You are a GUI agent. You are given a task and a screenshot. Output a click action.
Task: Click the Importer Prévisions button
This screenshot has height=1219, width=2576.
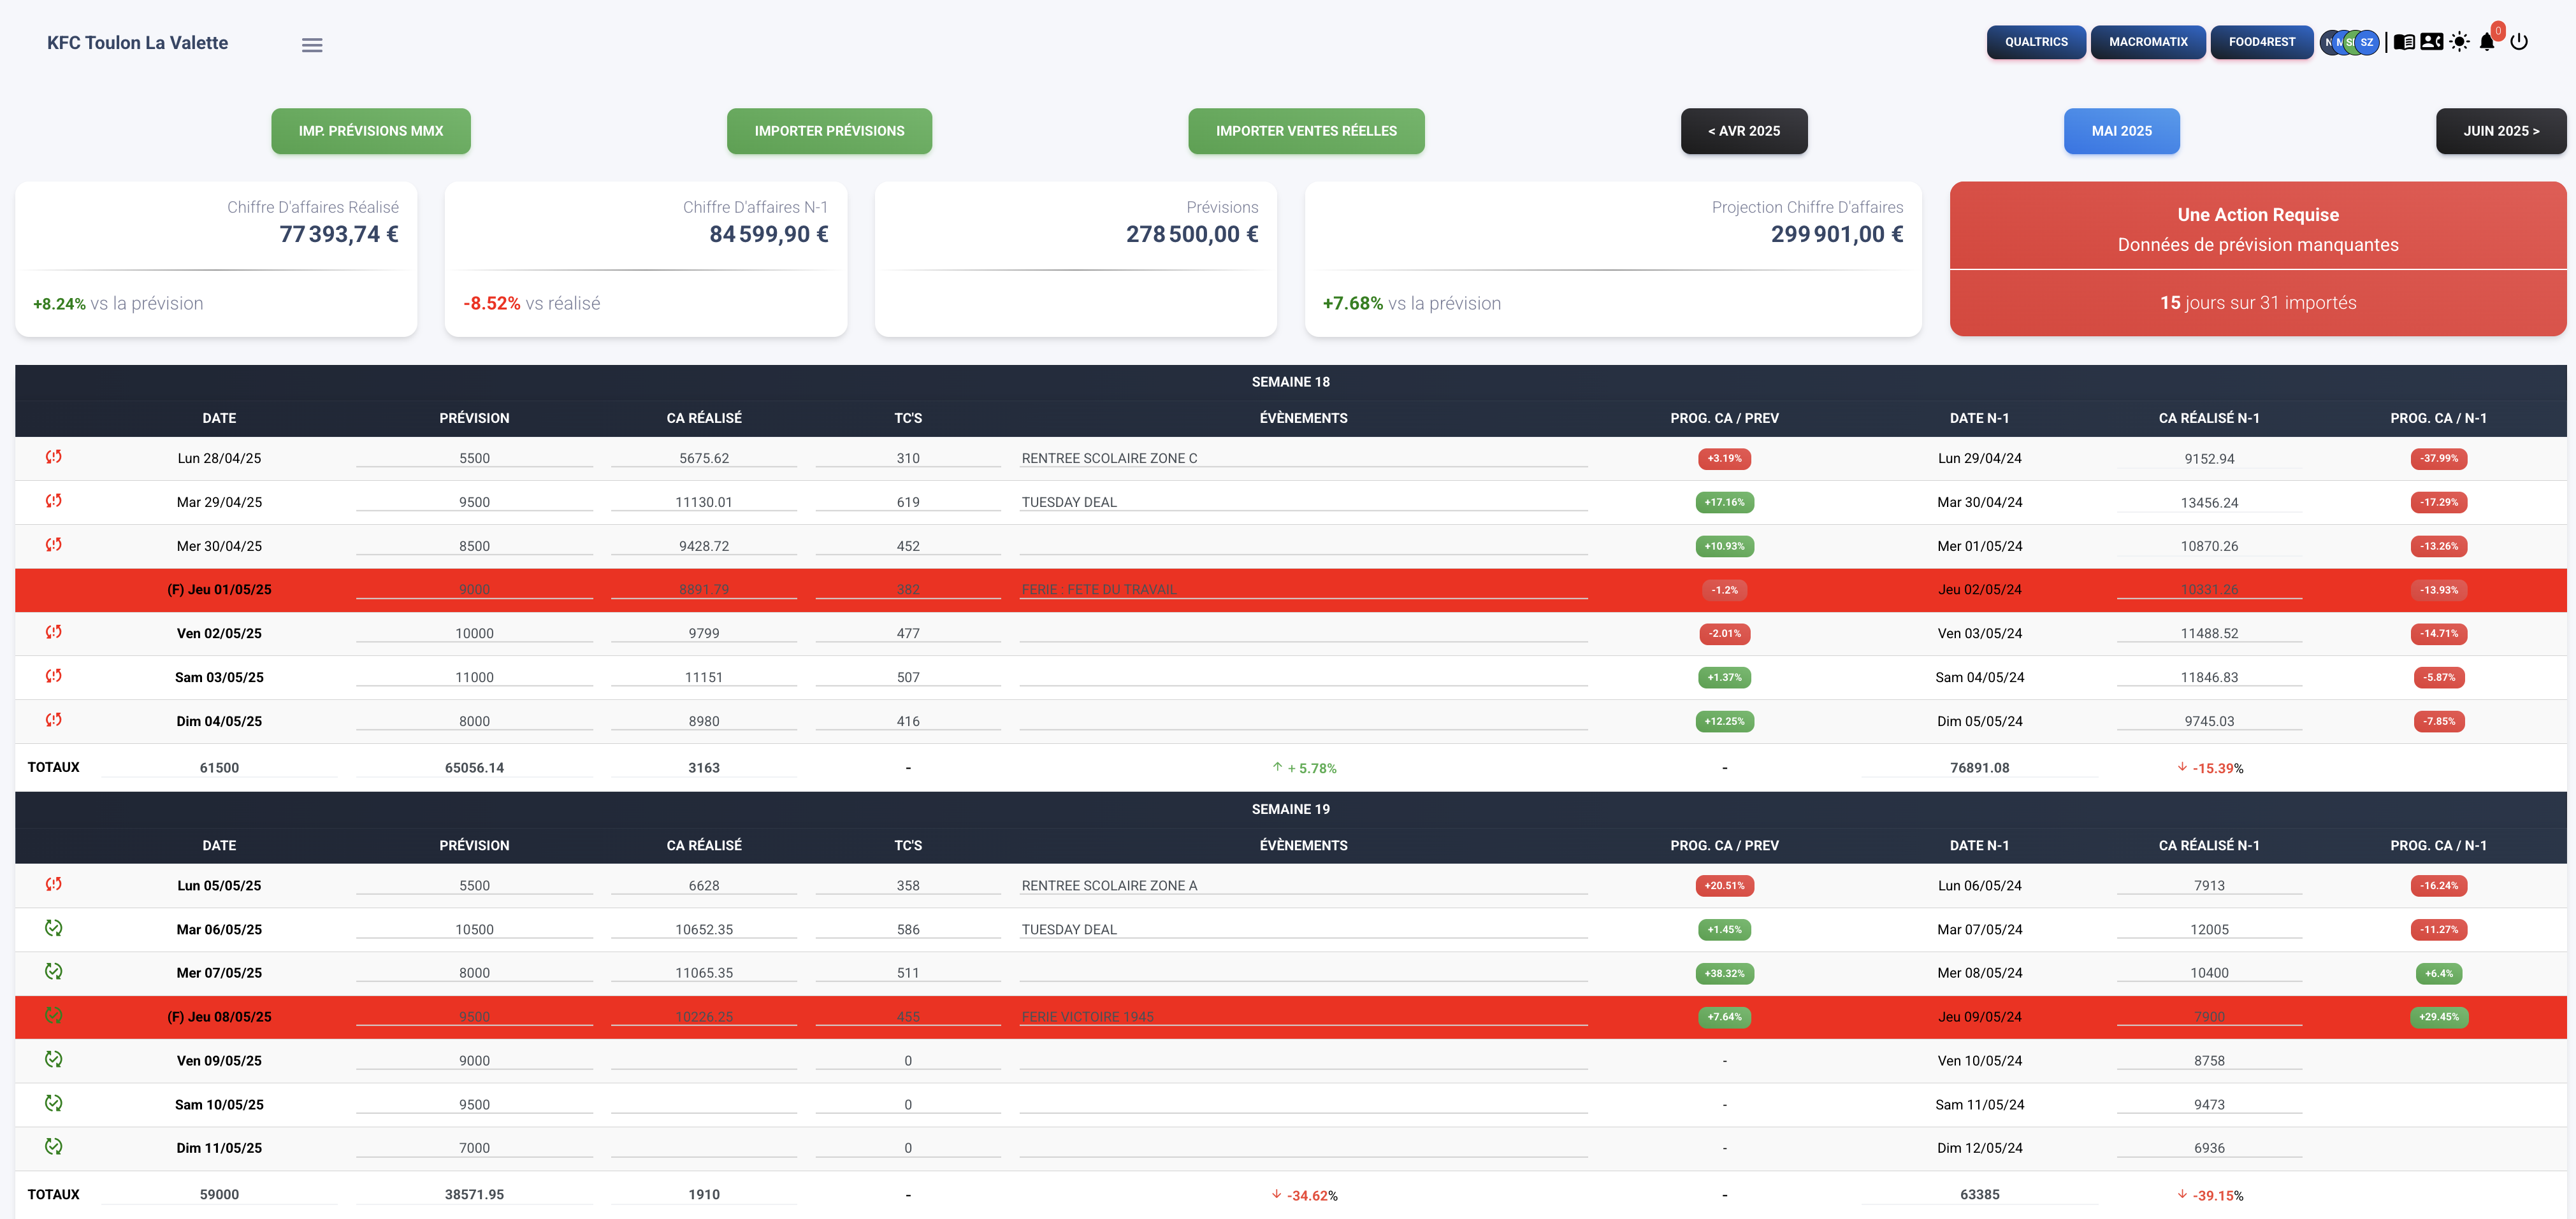coord(829,131)
